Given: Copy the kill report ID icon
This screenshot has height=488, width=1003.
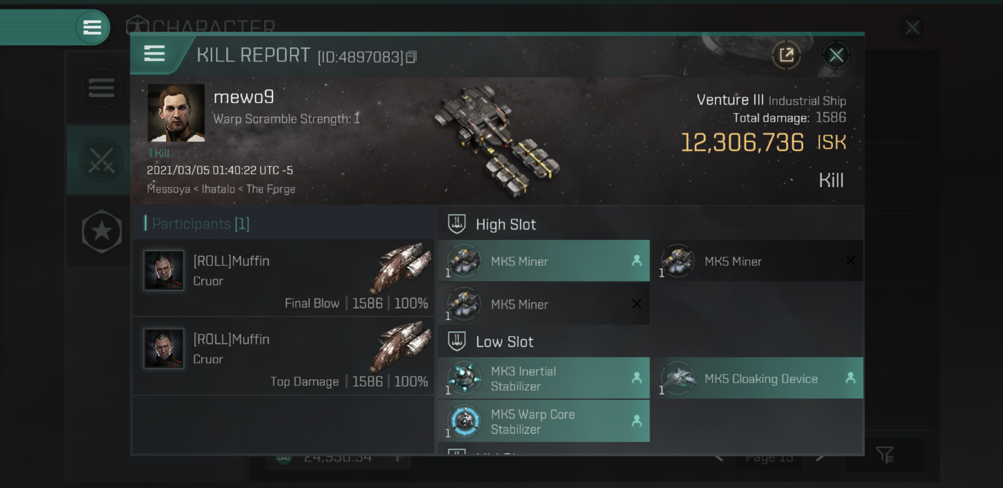Looking at the screenshot, I should point(411,57).
